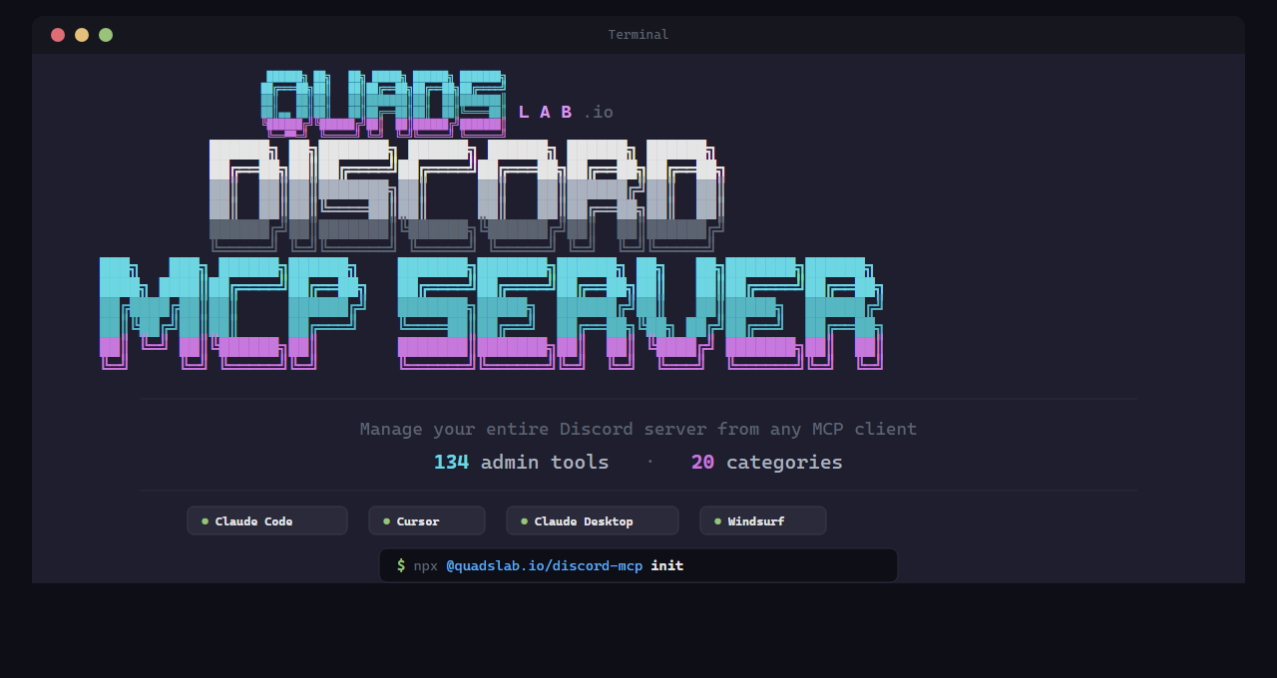Click the Terminal title in the title bar
This screenshot has height=678, width=1277.
pyautogui.click(x=638, y=34)
